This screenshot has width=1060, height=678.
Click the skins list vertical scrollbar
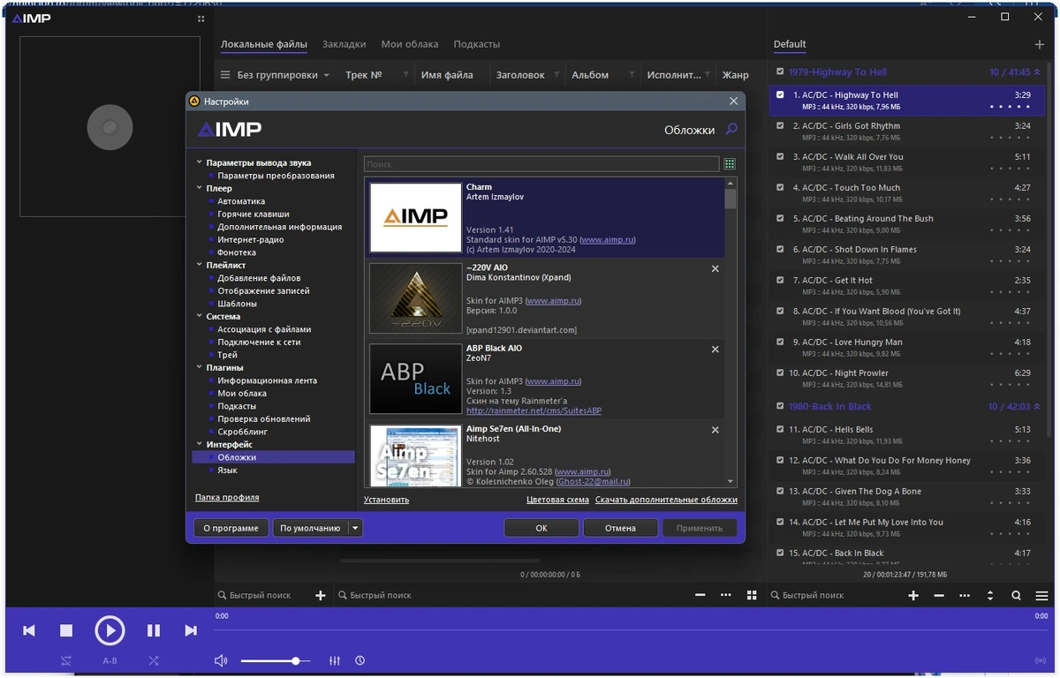[x=731, y=331]
